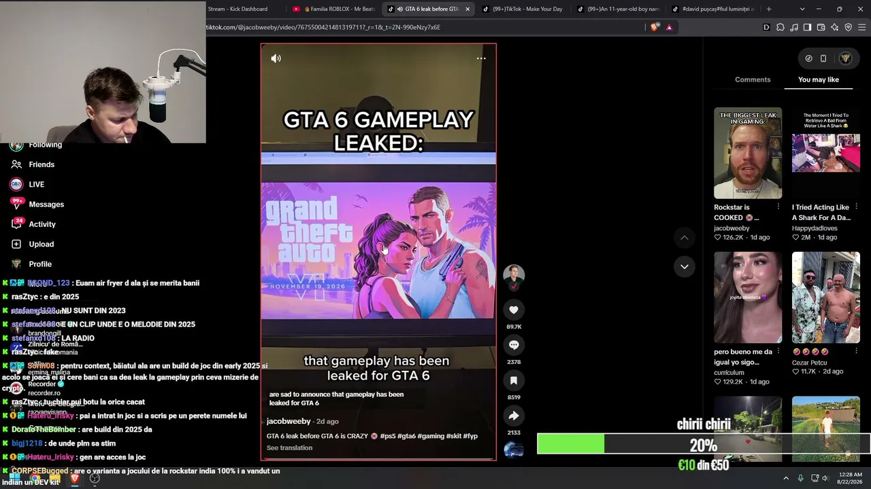Screen dimensions: 871x489
Task: Show hidden system tray icons chevron
Action: click(x=786, y=478)
